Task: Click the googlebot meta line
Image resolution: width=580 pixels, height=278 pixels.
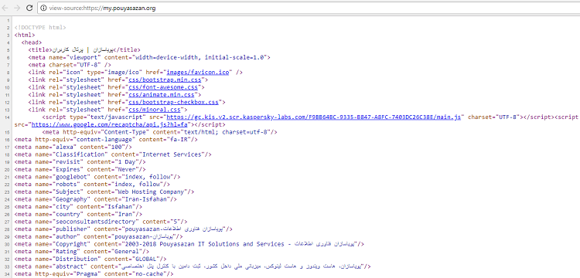Action: tap(97, 177)
